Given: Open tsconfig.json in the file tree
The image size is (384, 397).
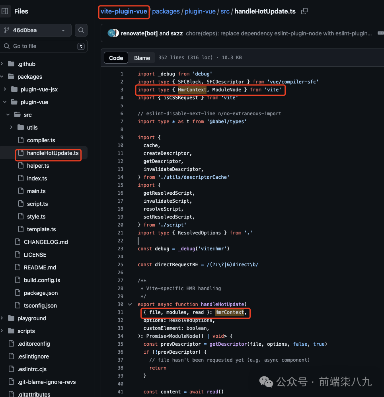Looking at the screenshot, I should 40,306.
